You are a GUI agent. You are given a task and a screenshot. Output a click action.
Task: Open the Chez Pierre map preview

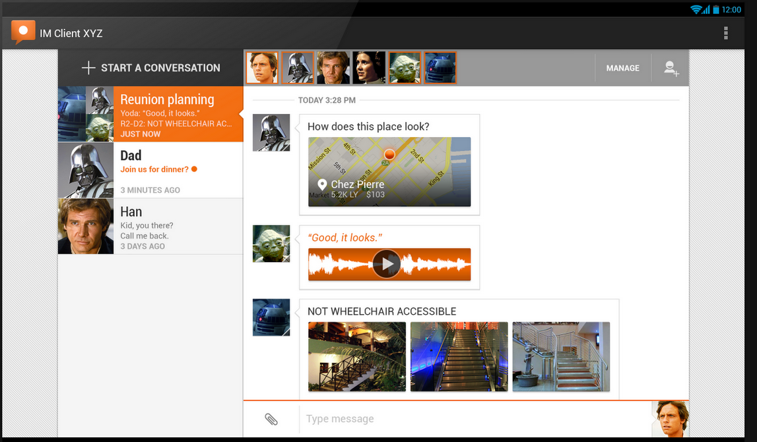(x=389, y=172)
